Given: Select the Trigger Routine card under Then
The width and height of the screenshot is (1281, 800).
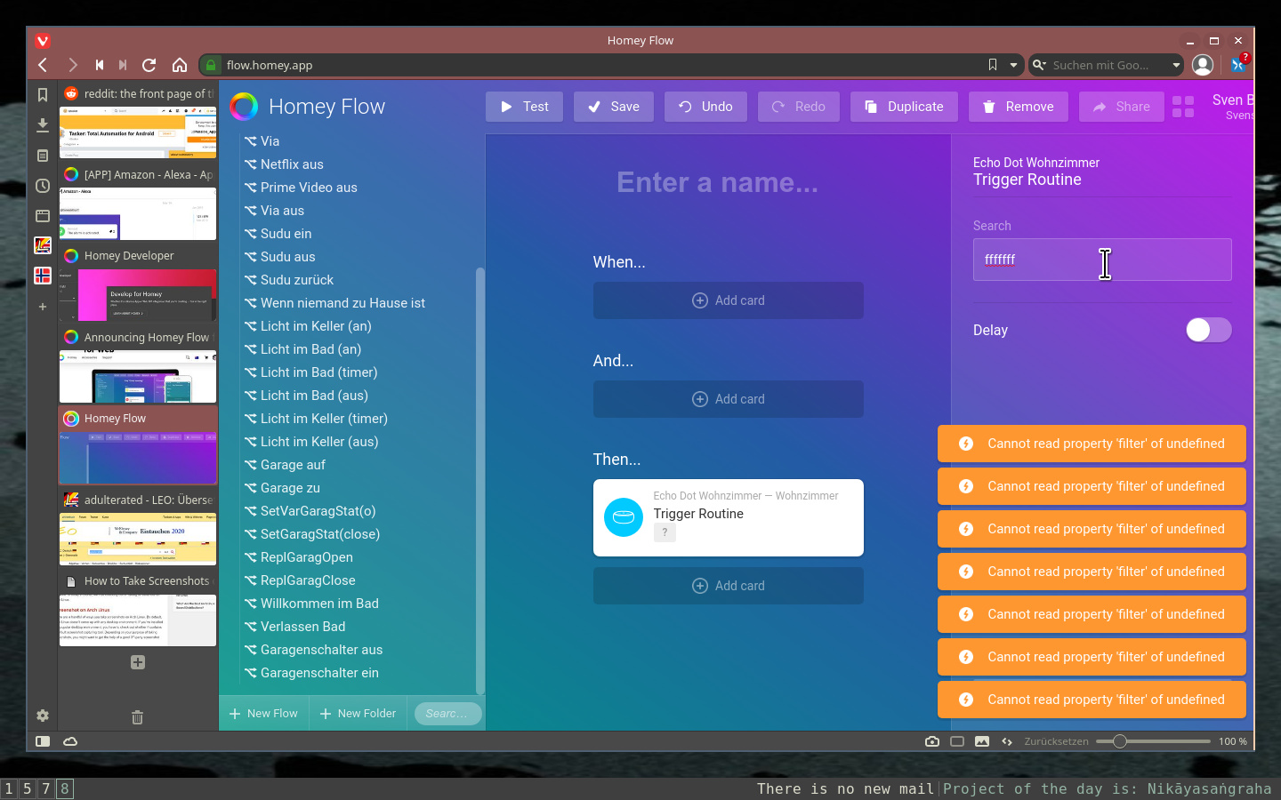Looking at the screenshot, I should click(x=729, y=517).
